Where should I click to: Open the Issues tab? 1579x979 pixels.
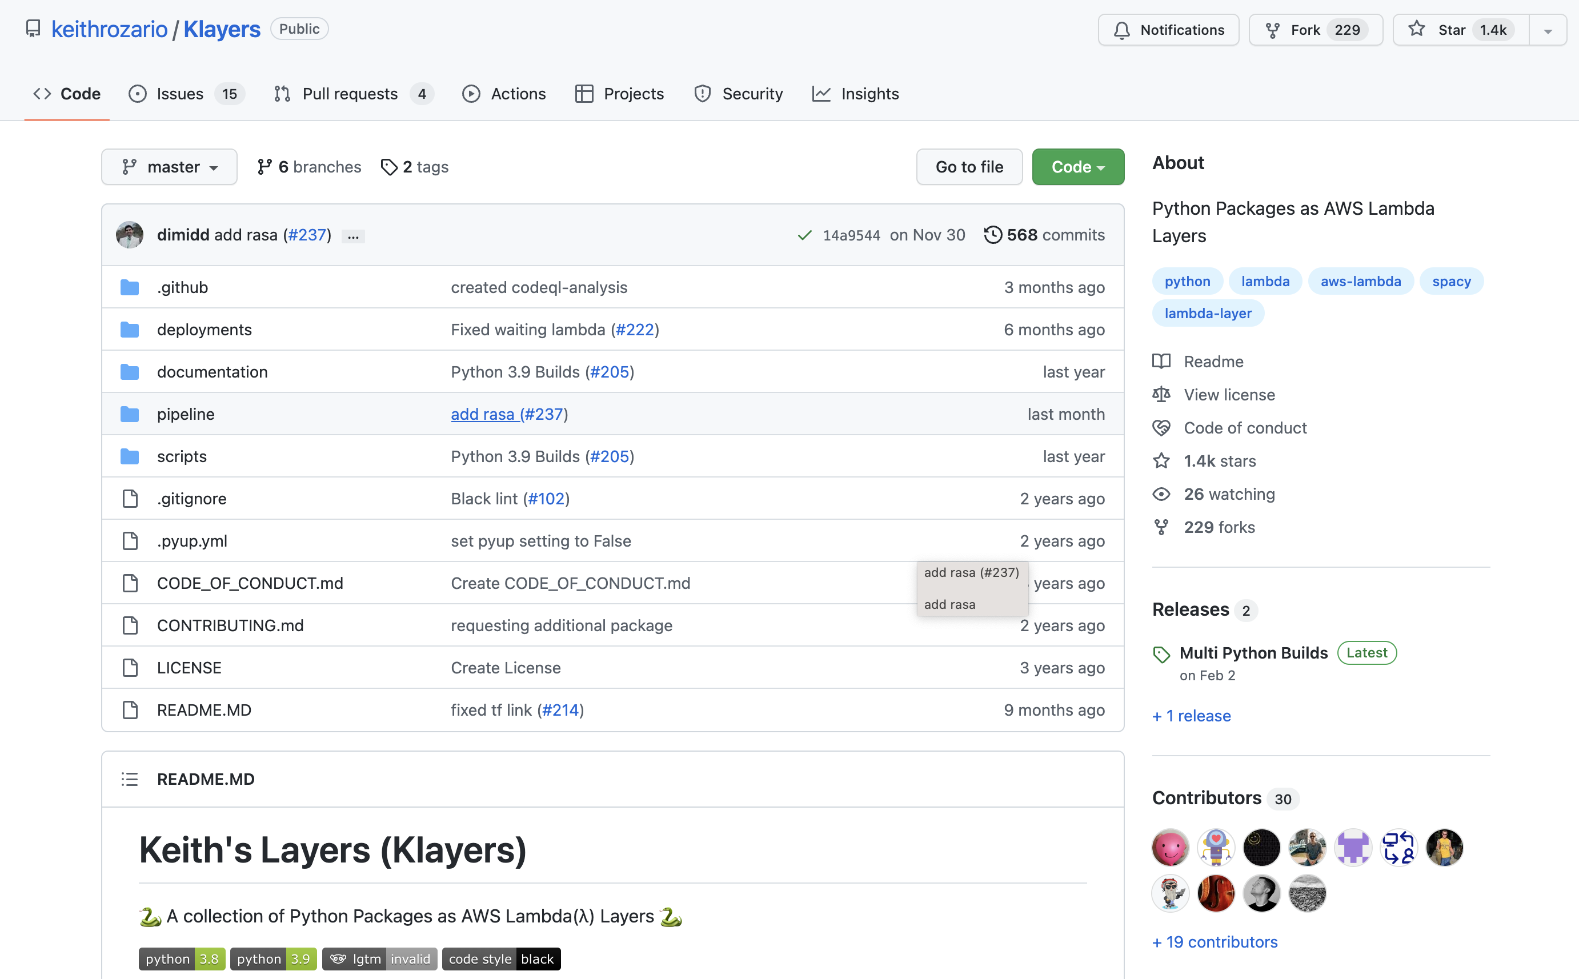(x=186, y=94)
